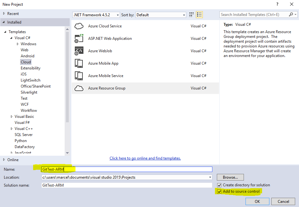Pick the Azure WebJob template icon
The height and width of the screenshot is (207, 299).
pyautogui.click(x=79, y=51)
